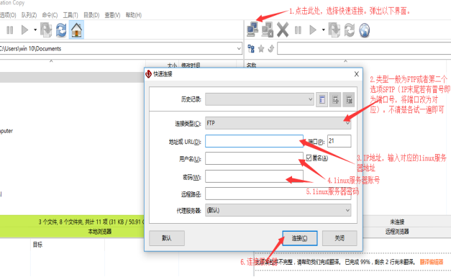Click the large X abort icon
This screenshot has width=451, height=277.
(283, 29)
